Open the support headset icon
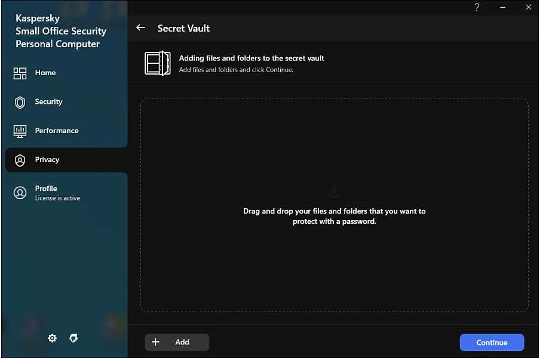 point(73,338)
